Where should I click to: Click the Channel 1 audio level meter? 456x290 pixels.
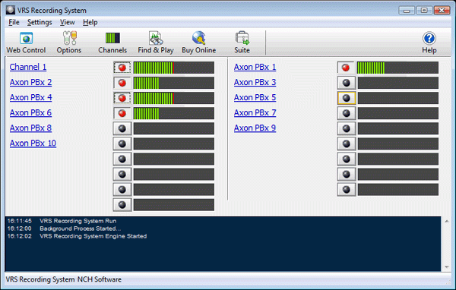coord(174,68)
